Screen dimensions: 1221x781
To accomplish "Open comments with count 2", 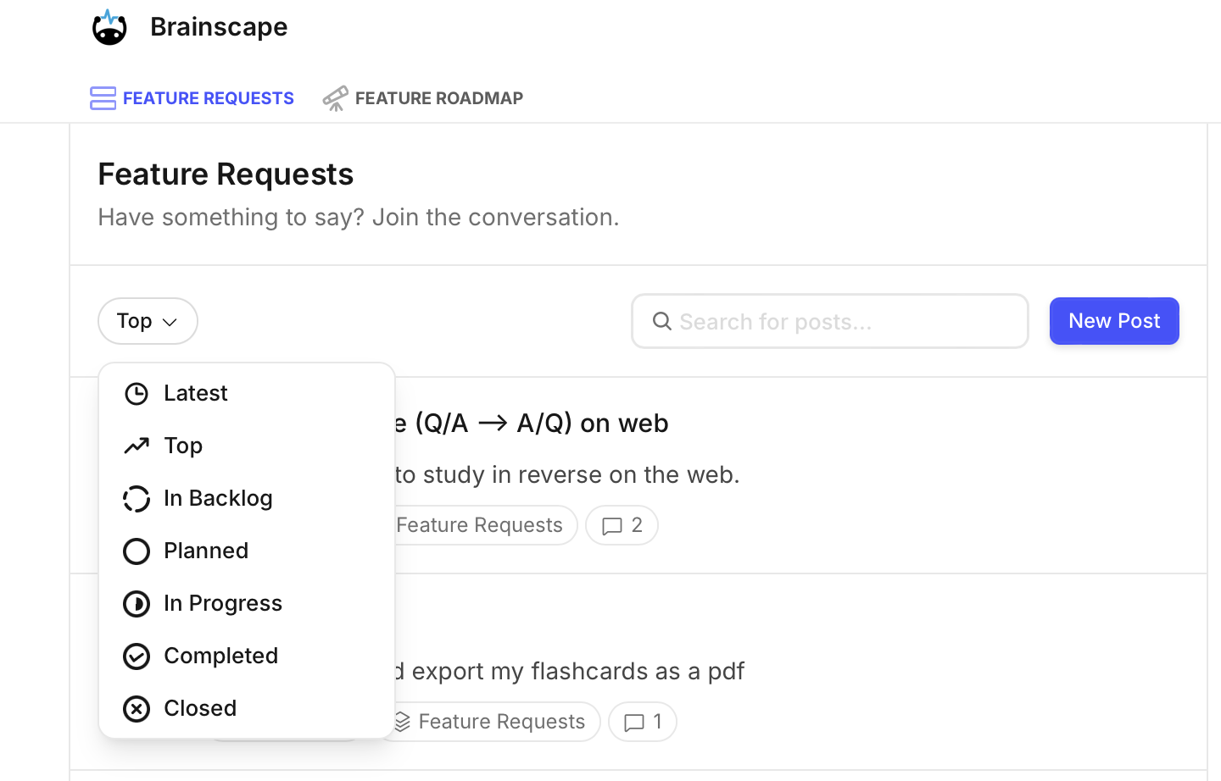I will point(622,525).
